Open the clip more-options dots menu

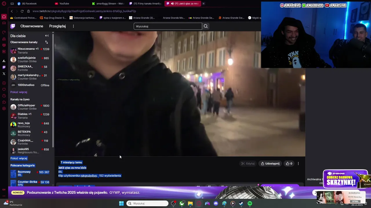click(298, 164)
